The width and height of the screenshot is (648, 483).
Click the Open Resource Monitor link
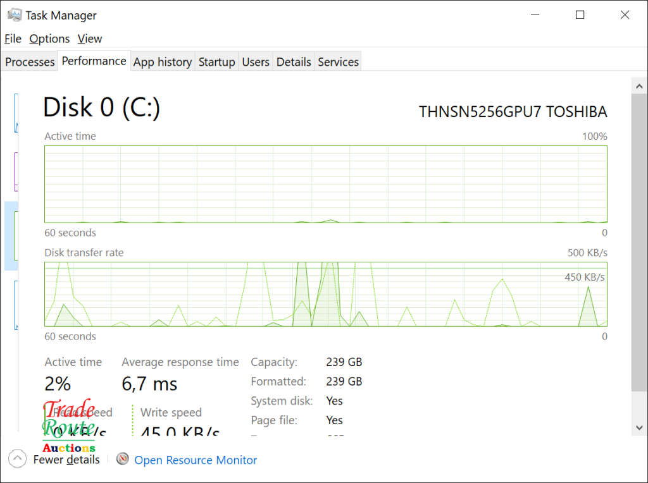point(196,460)
